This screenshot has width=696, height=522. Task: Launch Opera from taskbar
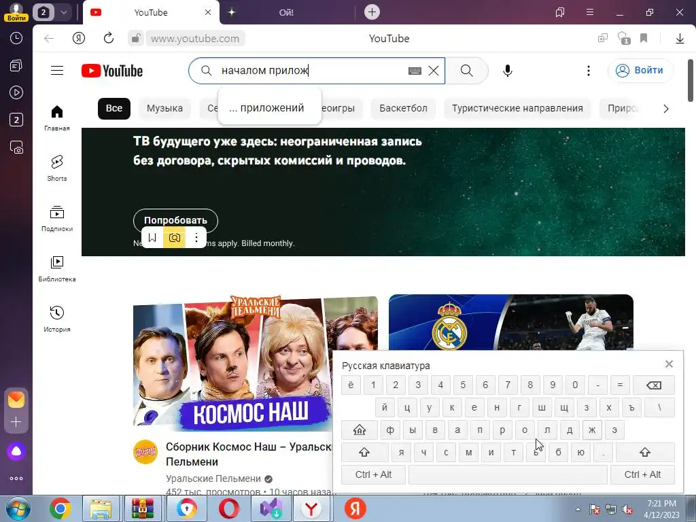[x=228, y=508]
